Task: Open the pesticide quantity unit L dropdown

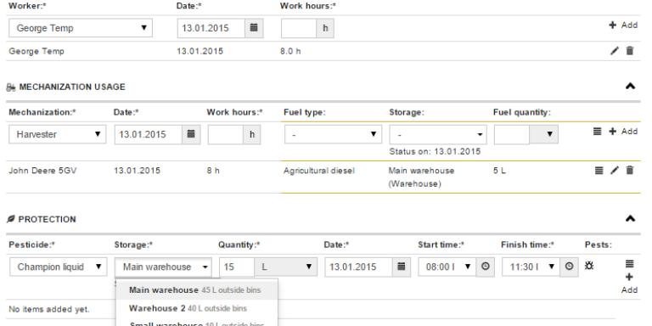Action: pos(285,267)
